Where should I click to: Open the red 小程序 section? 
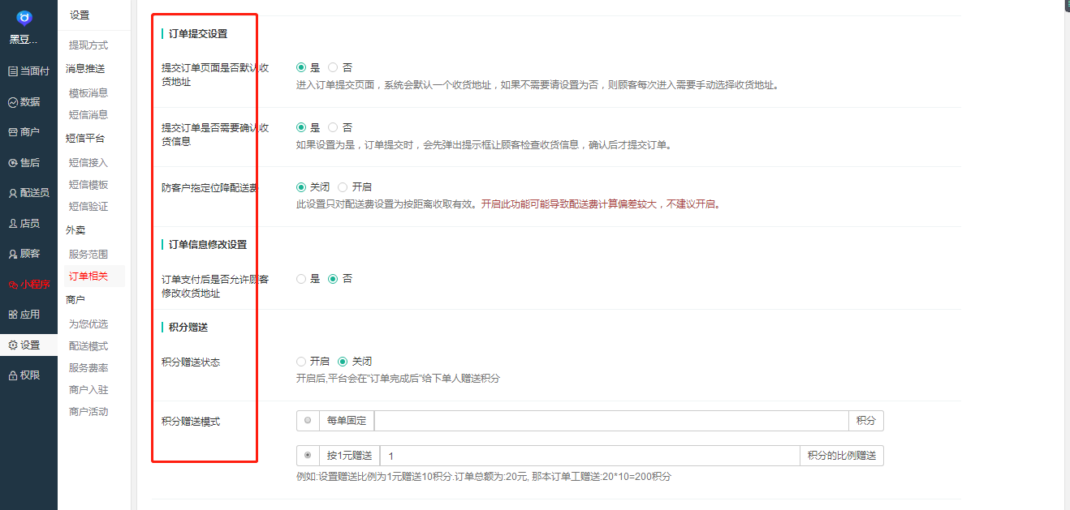[x=28, y=285]
